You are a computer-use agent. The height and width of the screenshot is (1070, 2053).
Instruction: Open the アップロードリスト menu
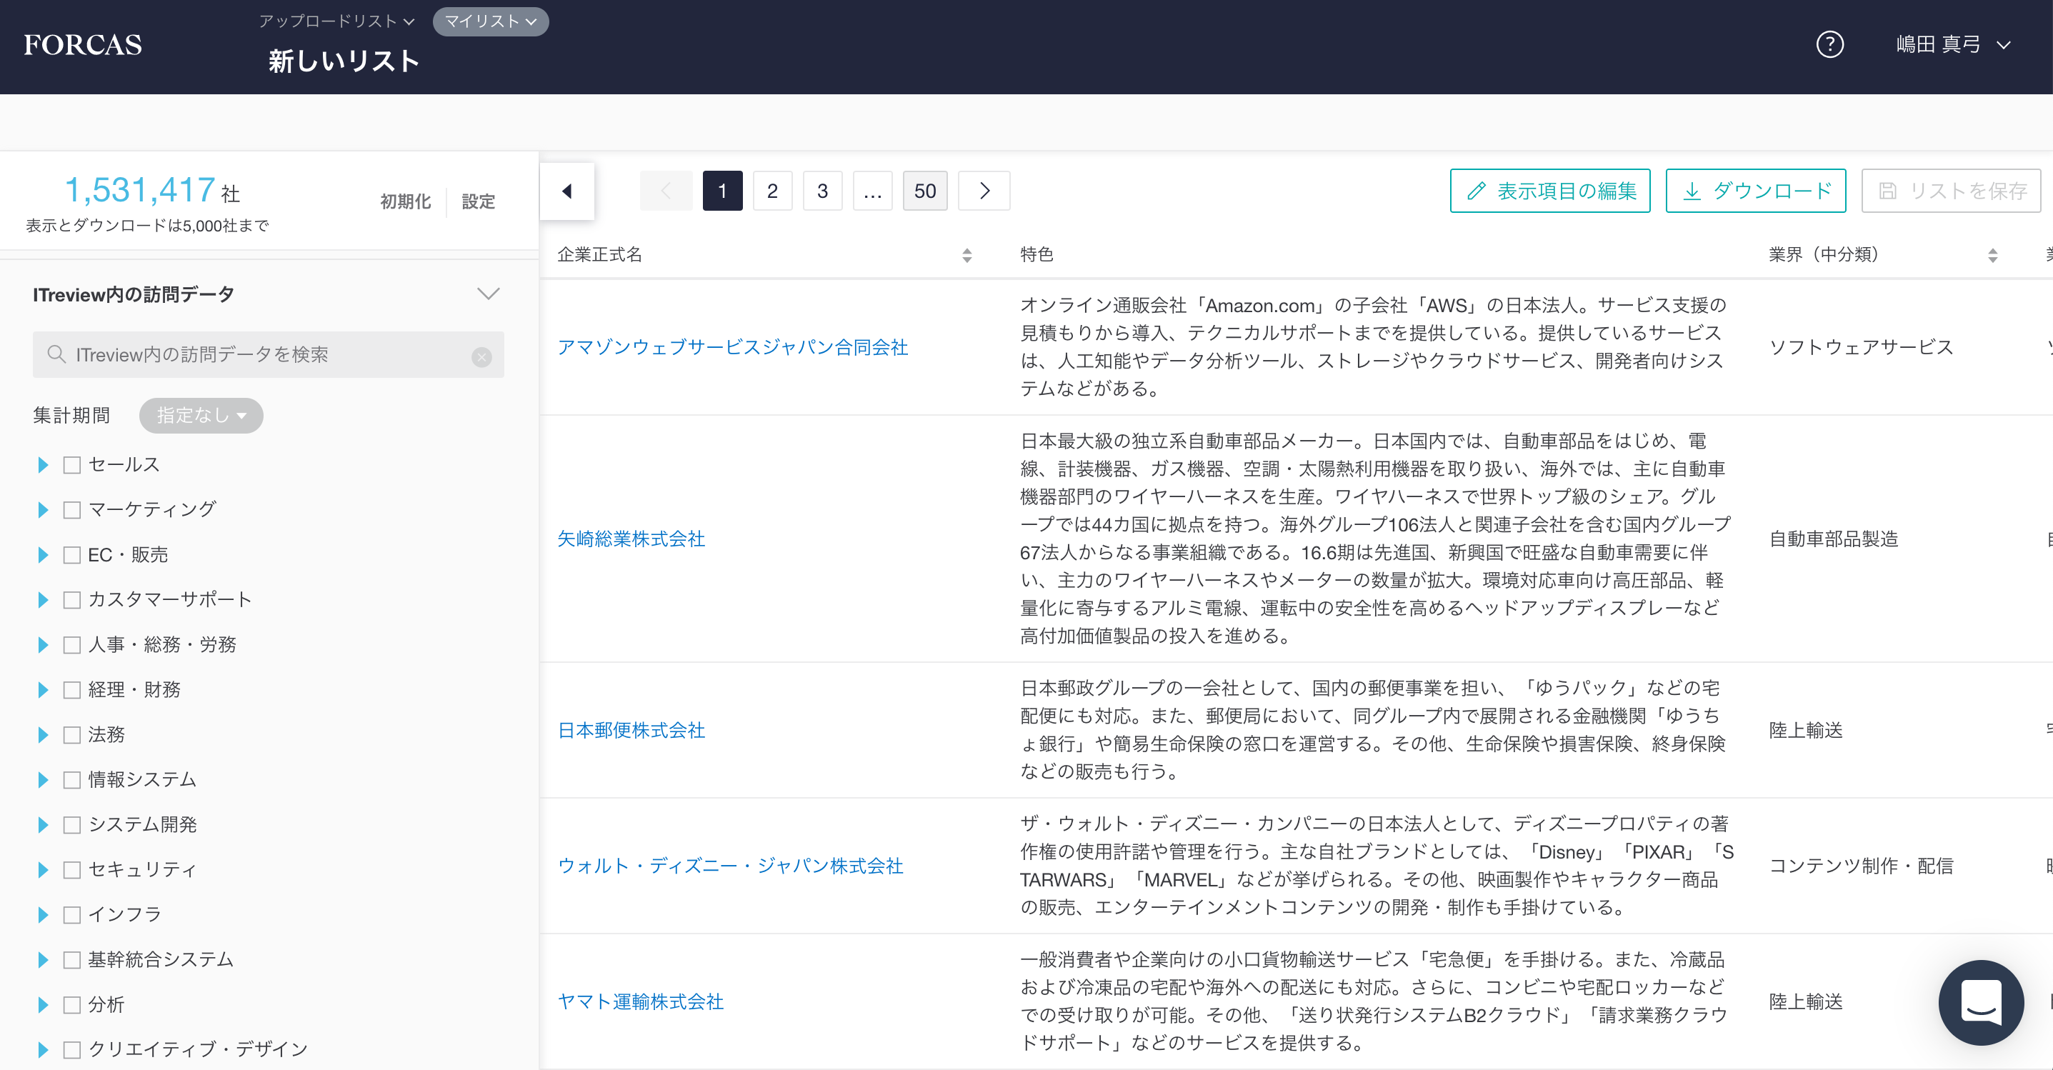tap(336, 21)
